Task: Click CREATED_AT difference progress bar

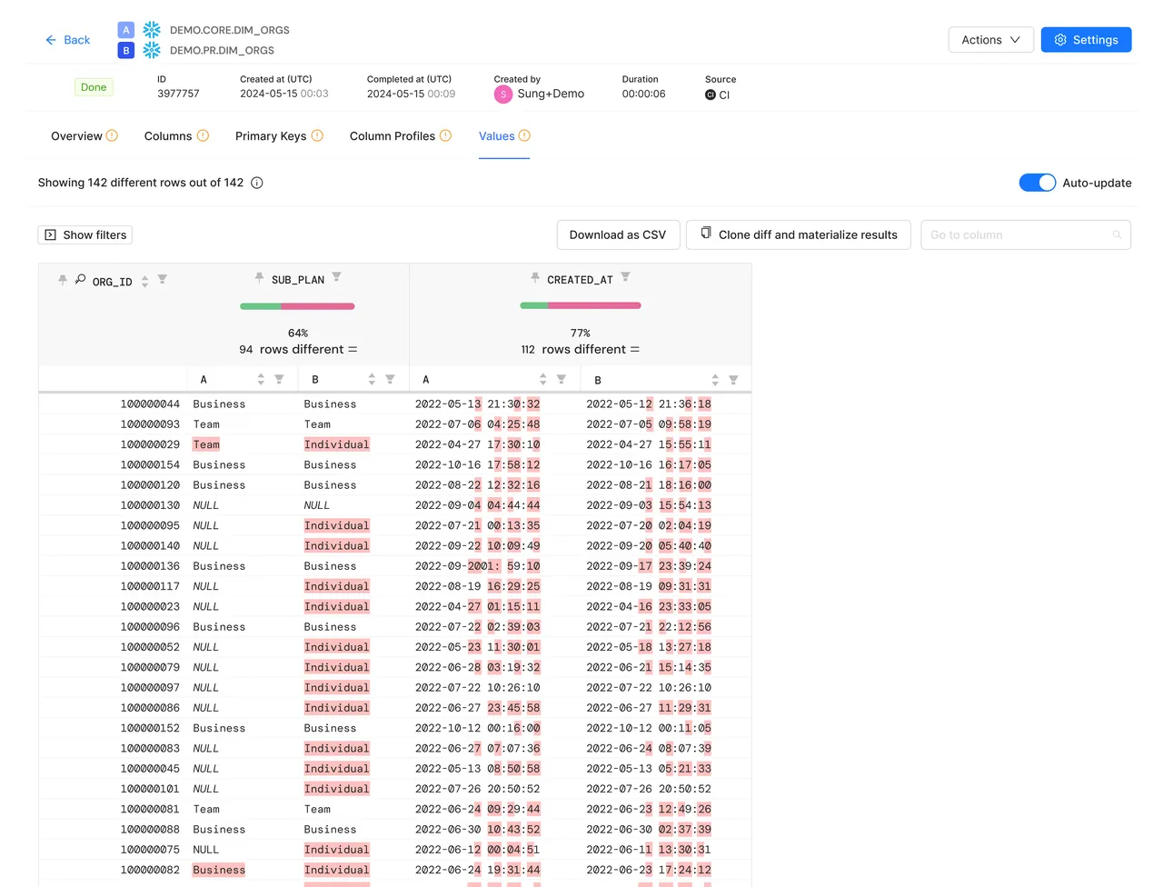Action: [x=581, y=305]
